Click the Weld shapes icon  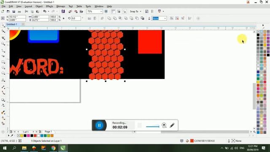(109, 18)
